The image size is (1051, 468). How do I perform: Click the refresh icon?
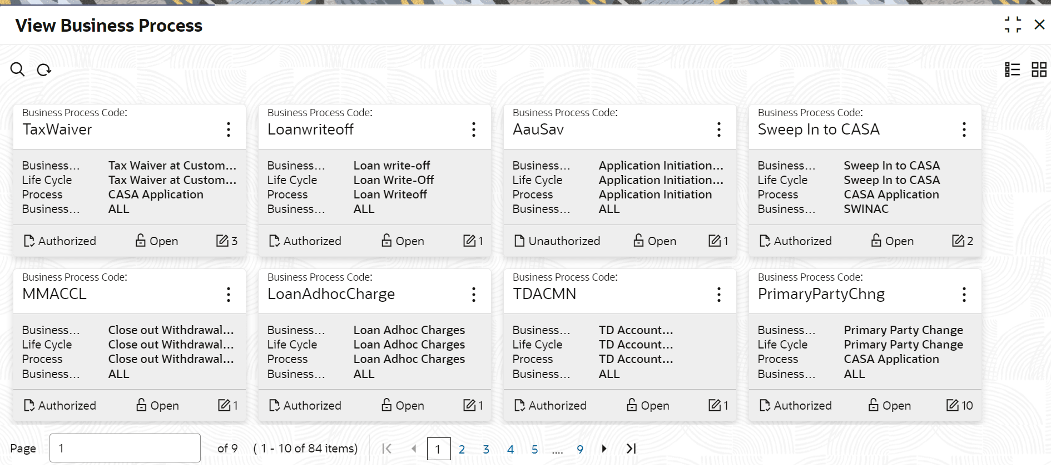(x=44, y=70)
